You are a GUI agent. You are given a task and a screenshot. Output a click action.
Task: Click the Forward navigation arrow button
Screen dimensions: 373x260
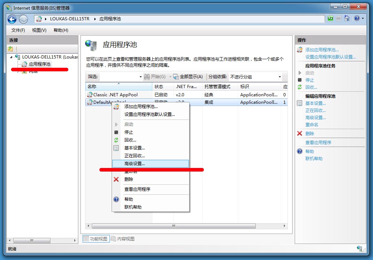23,19
